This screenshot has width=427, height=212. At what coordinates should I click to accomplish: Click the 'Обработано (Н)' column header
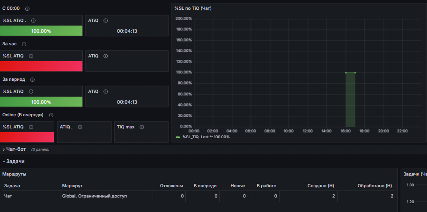pyautogui.click(x=375, y=186)
